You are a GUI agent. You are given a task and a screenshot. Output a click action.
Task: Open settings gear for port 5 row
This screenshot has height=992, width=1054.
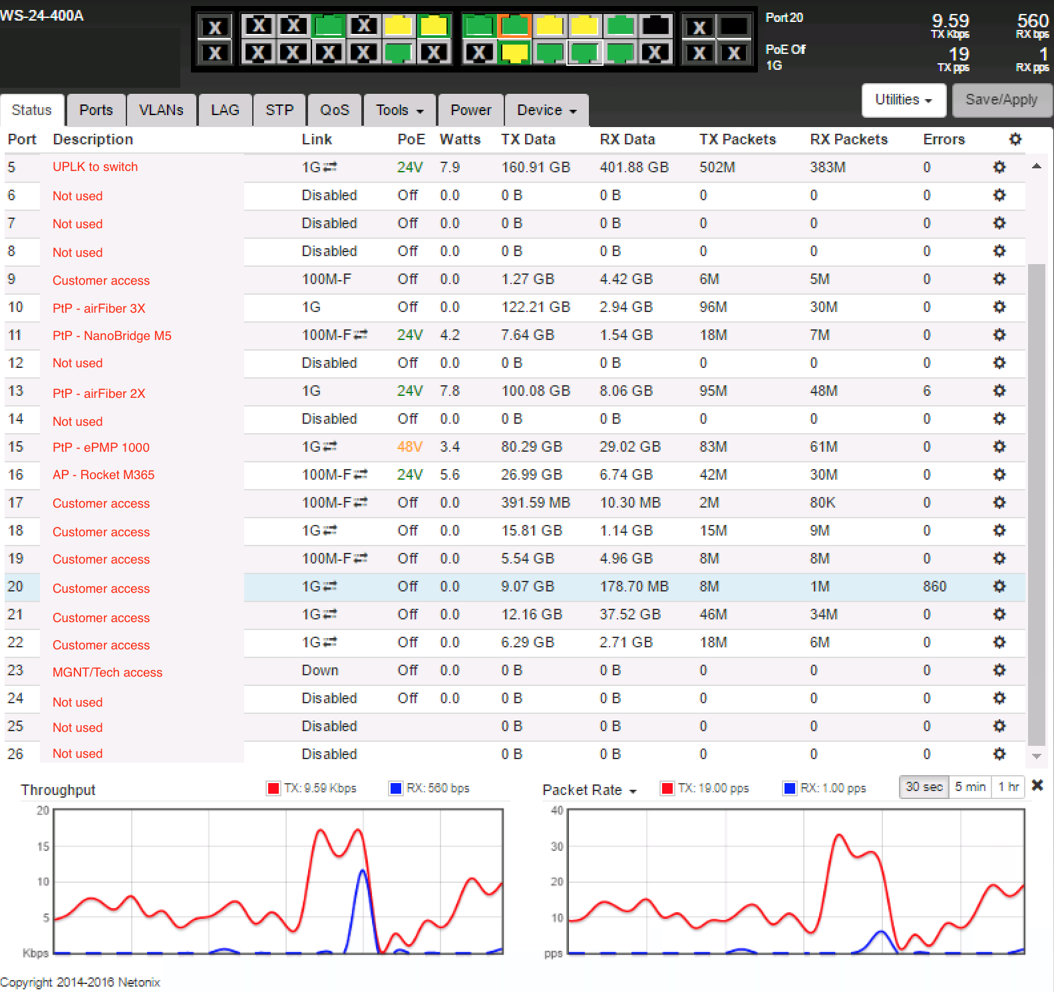(999, 167)
